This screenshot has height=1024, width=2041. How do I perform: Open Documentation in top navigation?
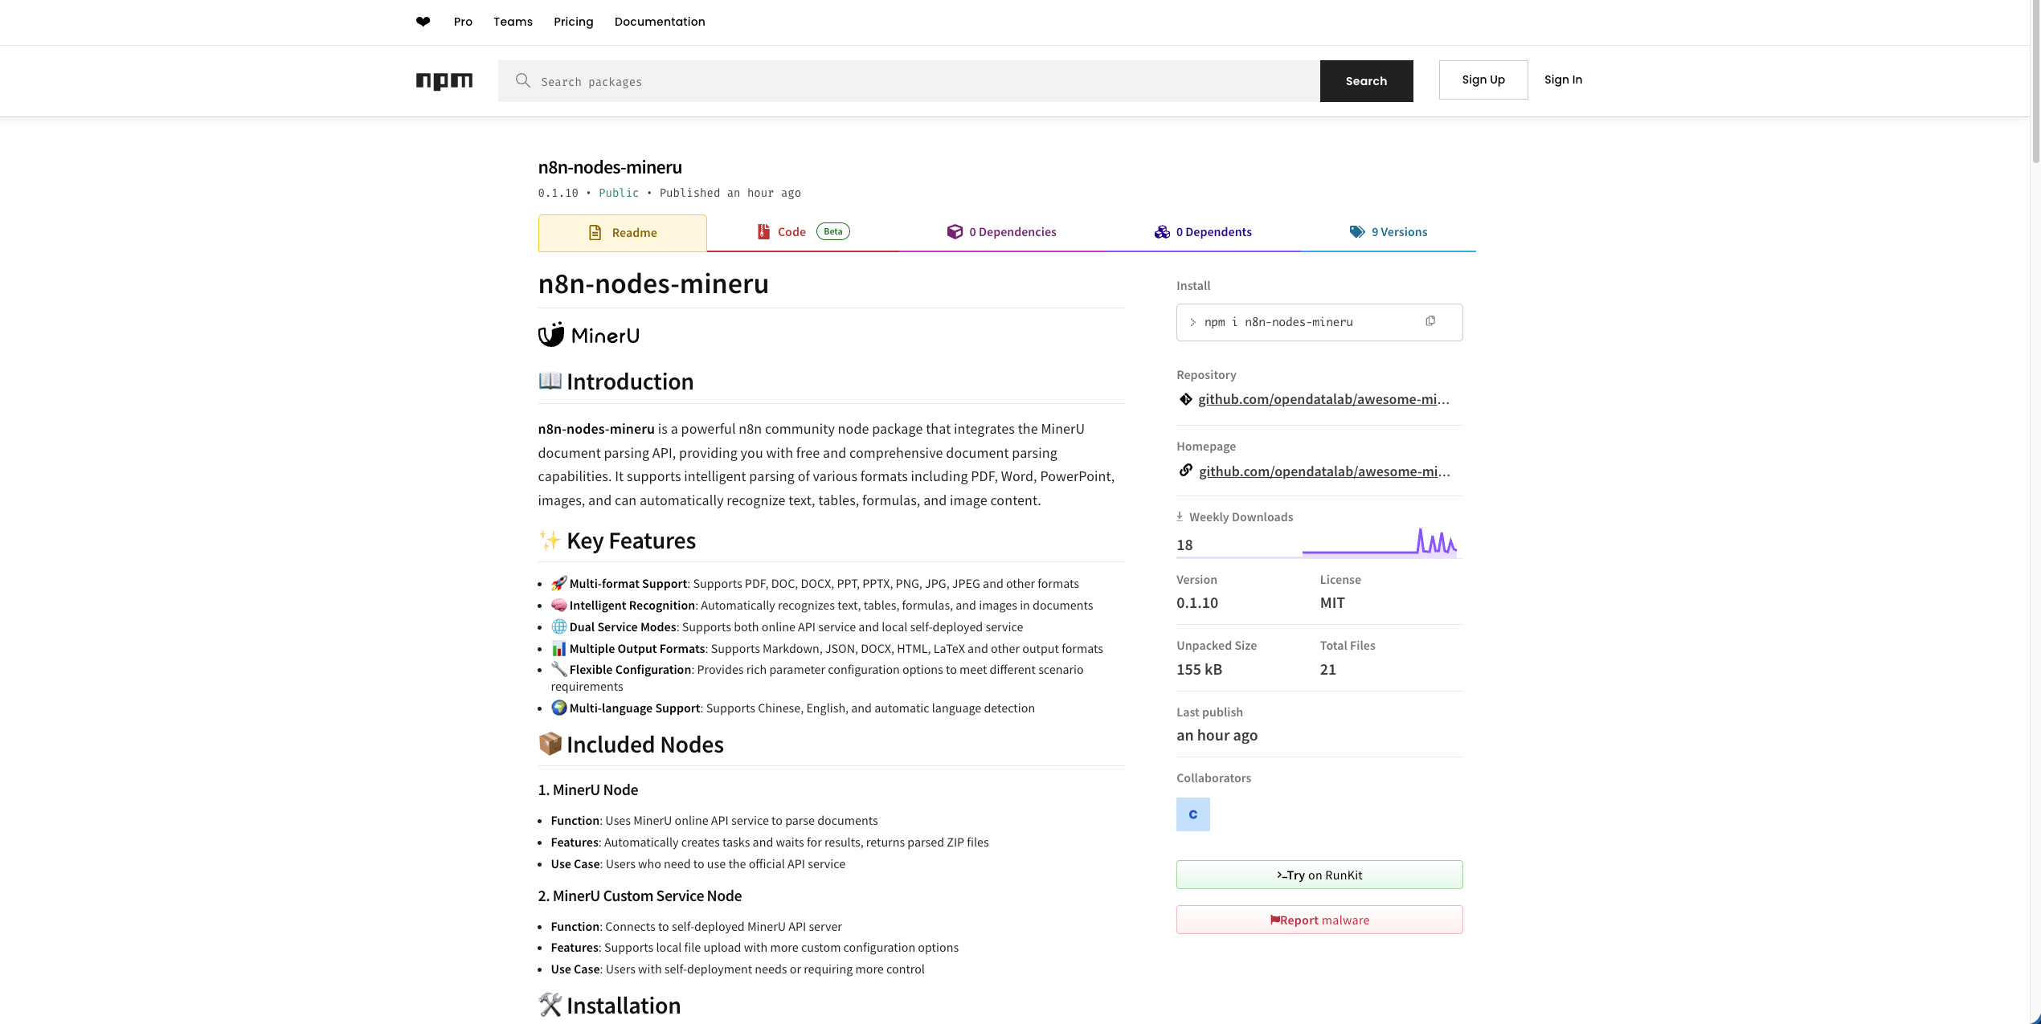[659, 22]
